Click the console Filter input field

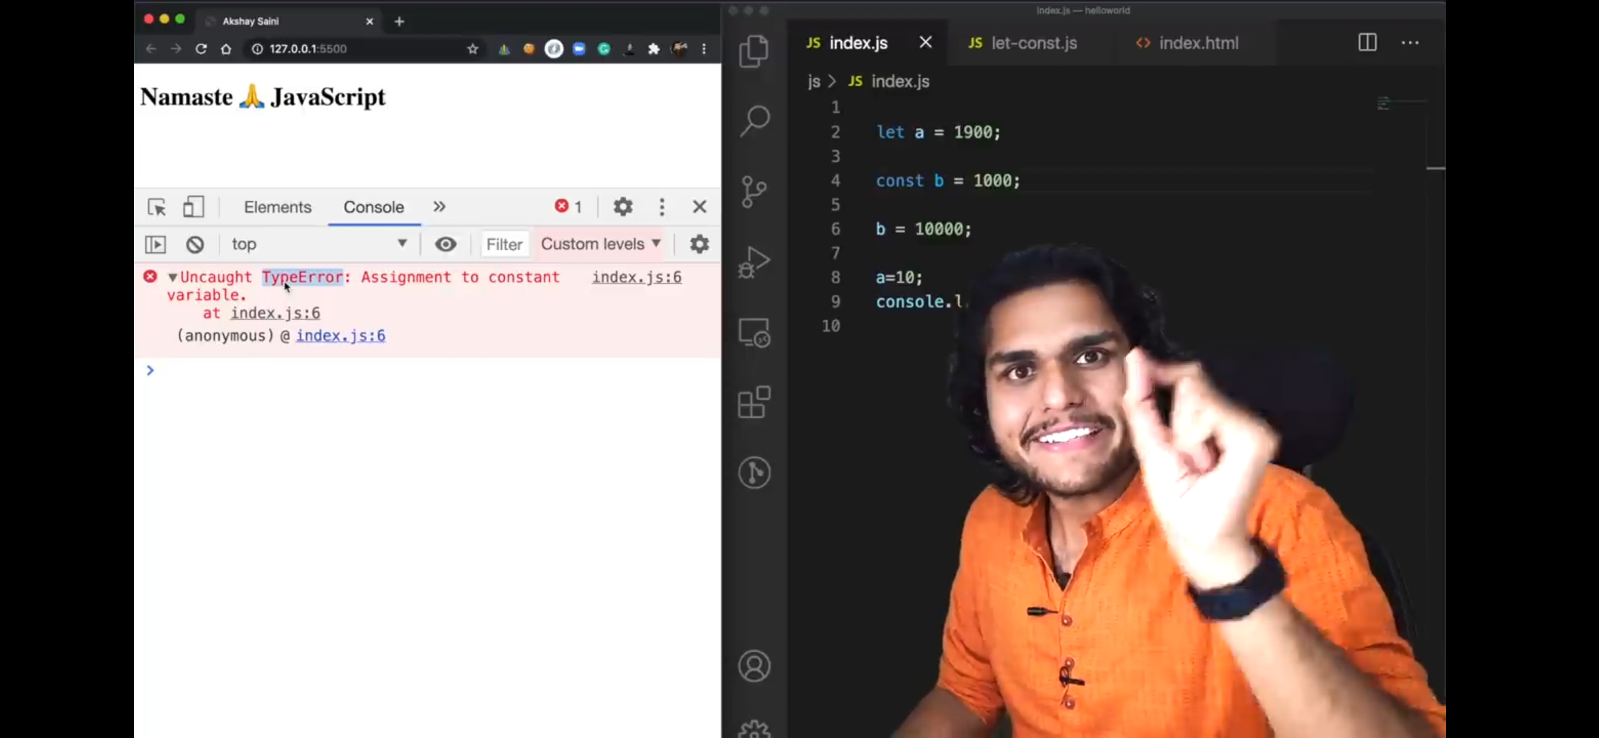coord(504,244)
